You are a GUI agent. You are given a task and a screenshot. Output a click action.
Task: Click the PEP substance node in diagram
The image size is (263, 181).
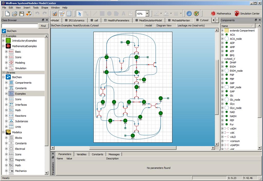point(103,102)
